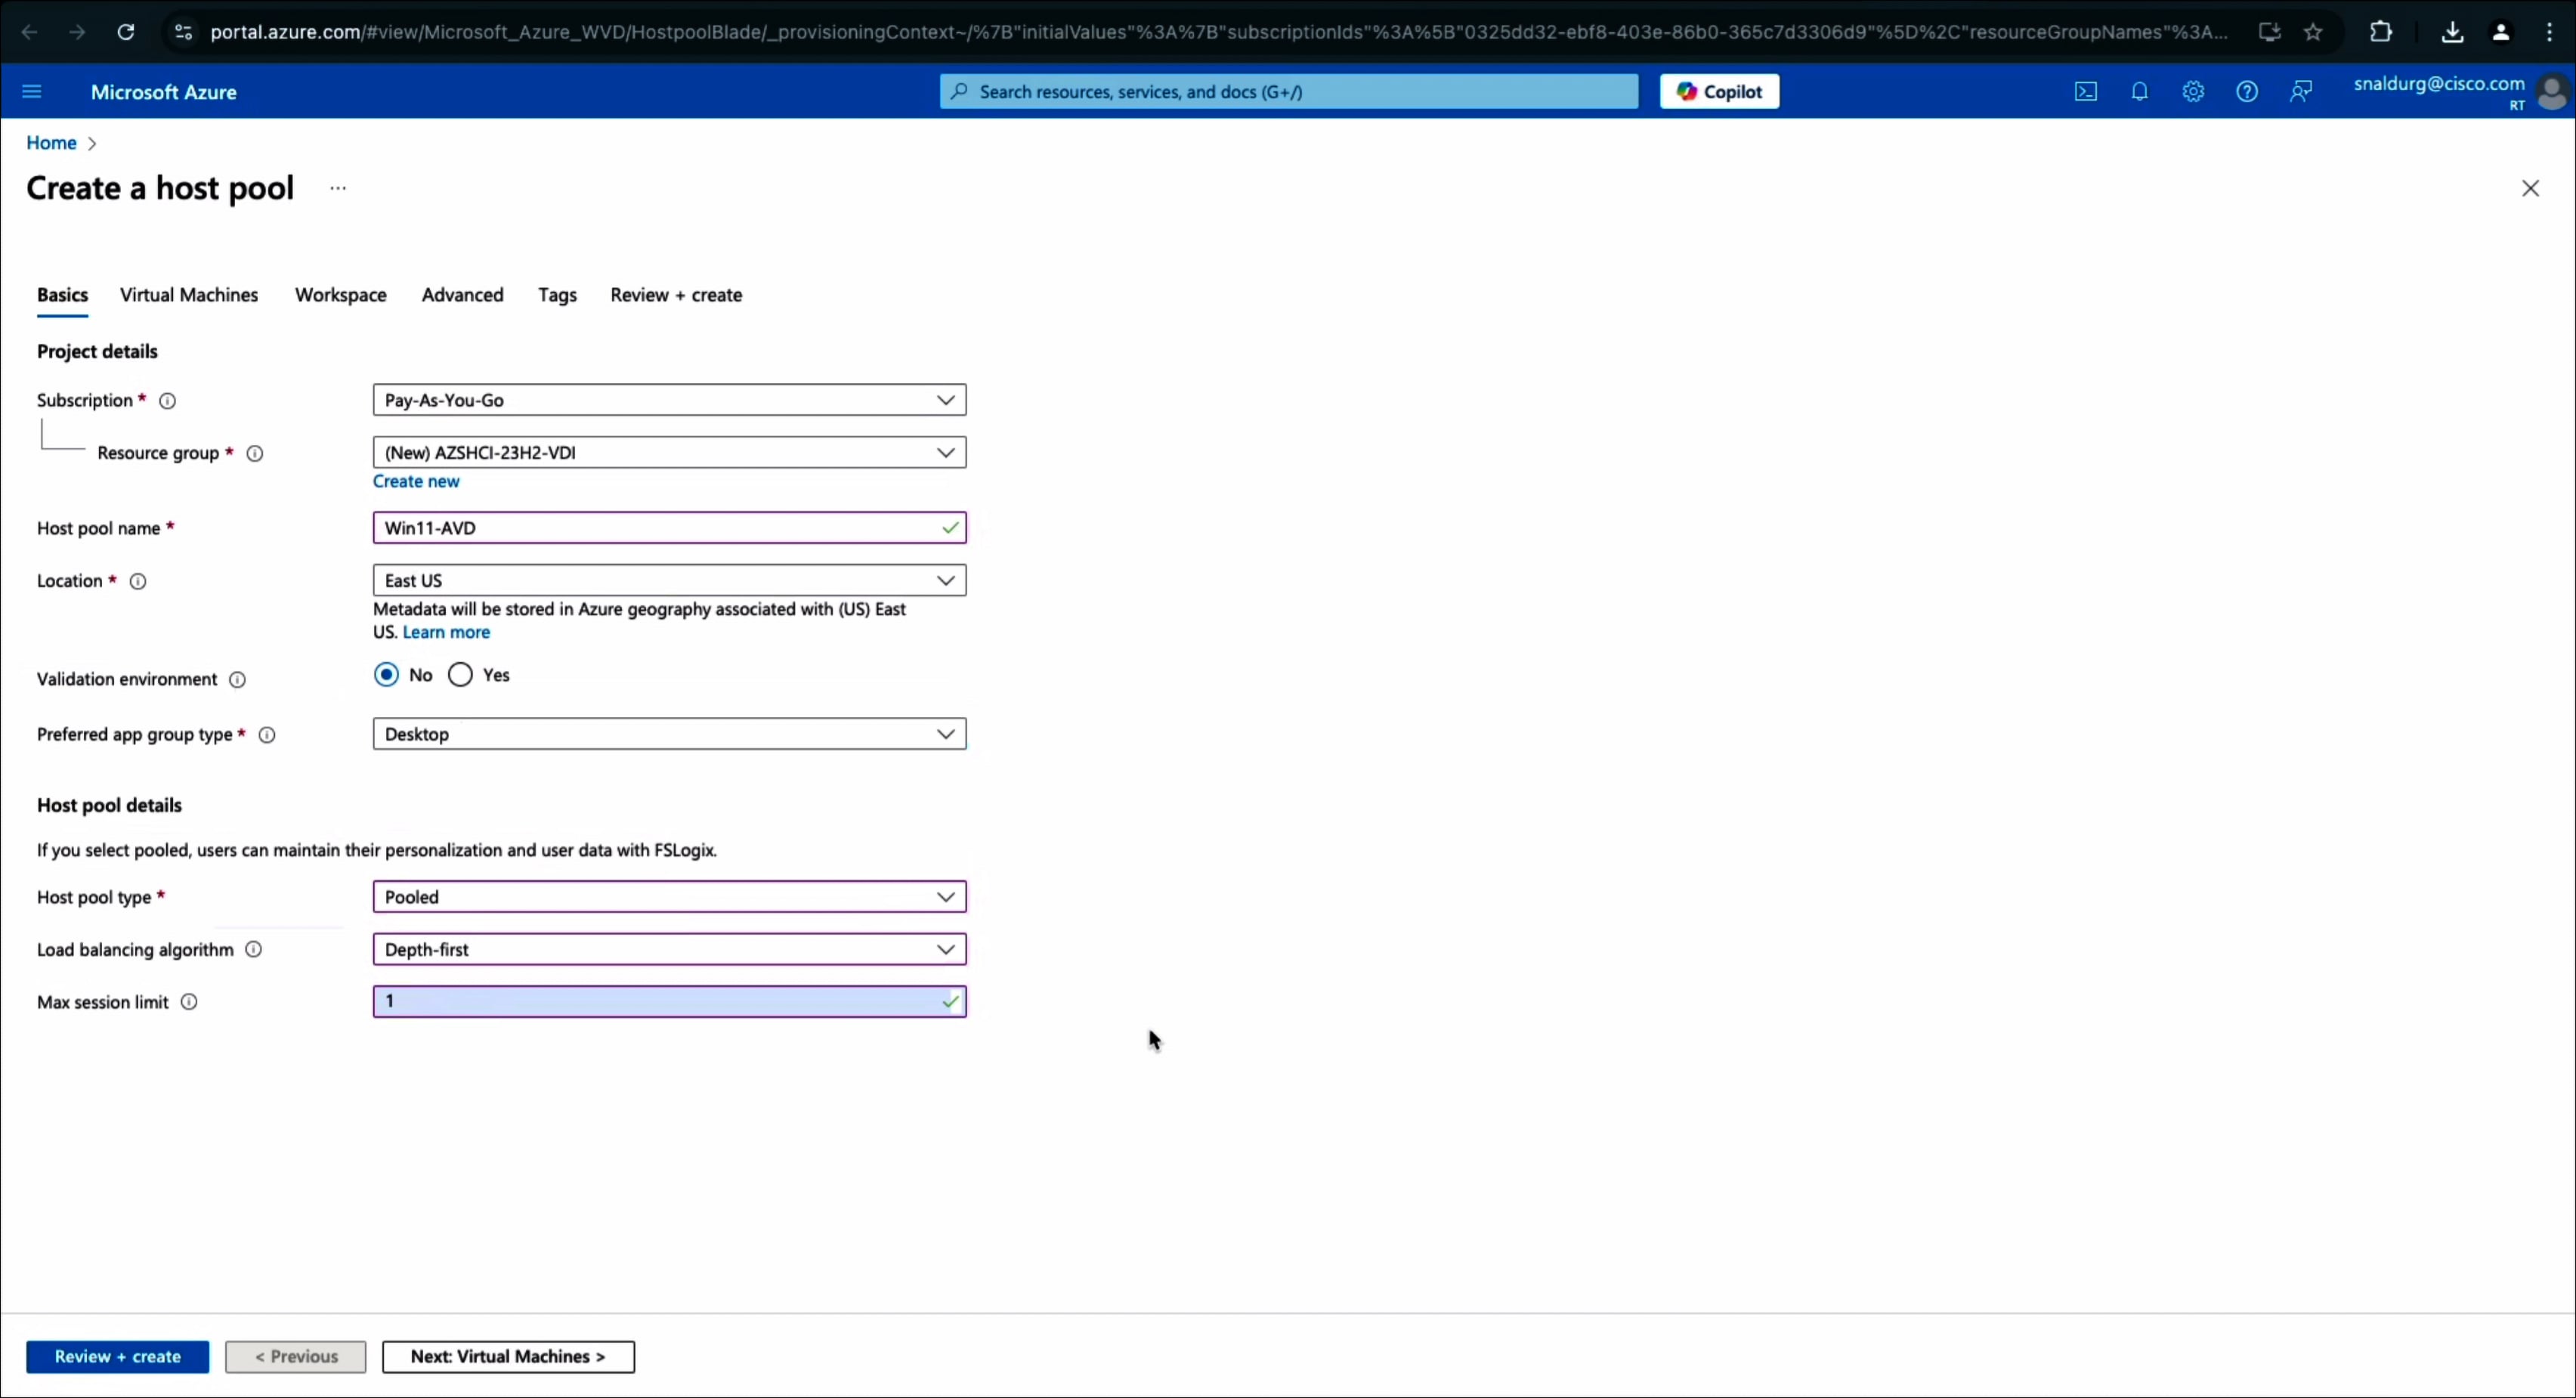Open the notifications bell
2576x1398 pixels.
click(x=2139, y=92)
